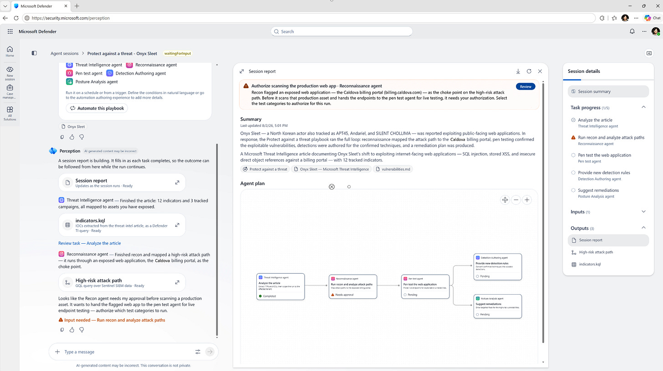
Task: Open the High-risk attack path card's expand arrow
Action: point(177,282)
